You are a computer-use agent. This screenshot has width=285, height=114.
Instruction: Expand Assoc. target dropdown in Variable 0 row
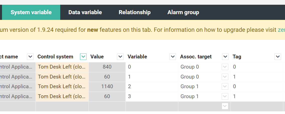tap(225, 67)
